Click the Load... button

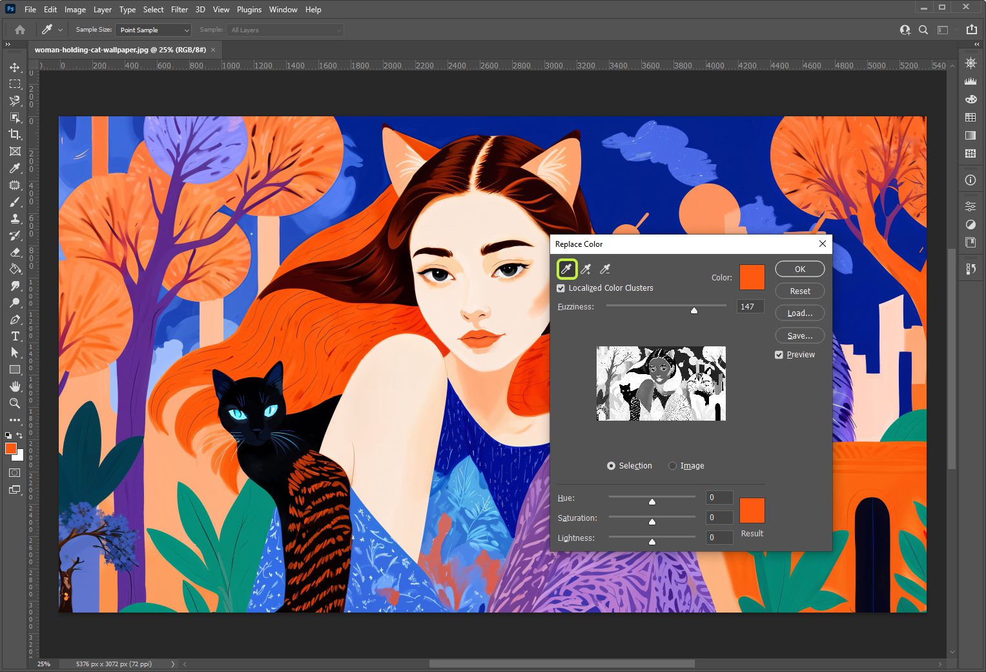click(800, 313)
